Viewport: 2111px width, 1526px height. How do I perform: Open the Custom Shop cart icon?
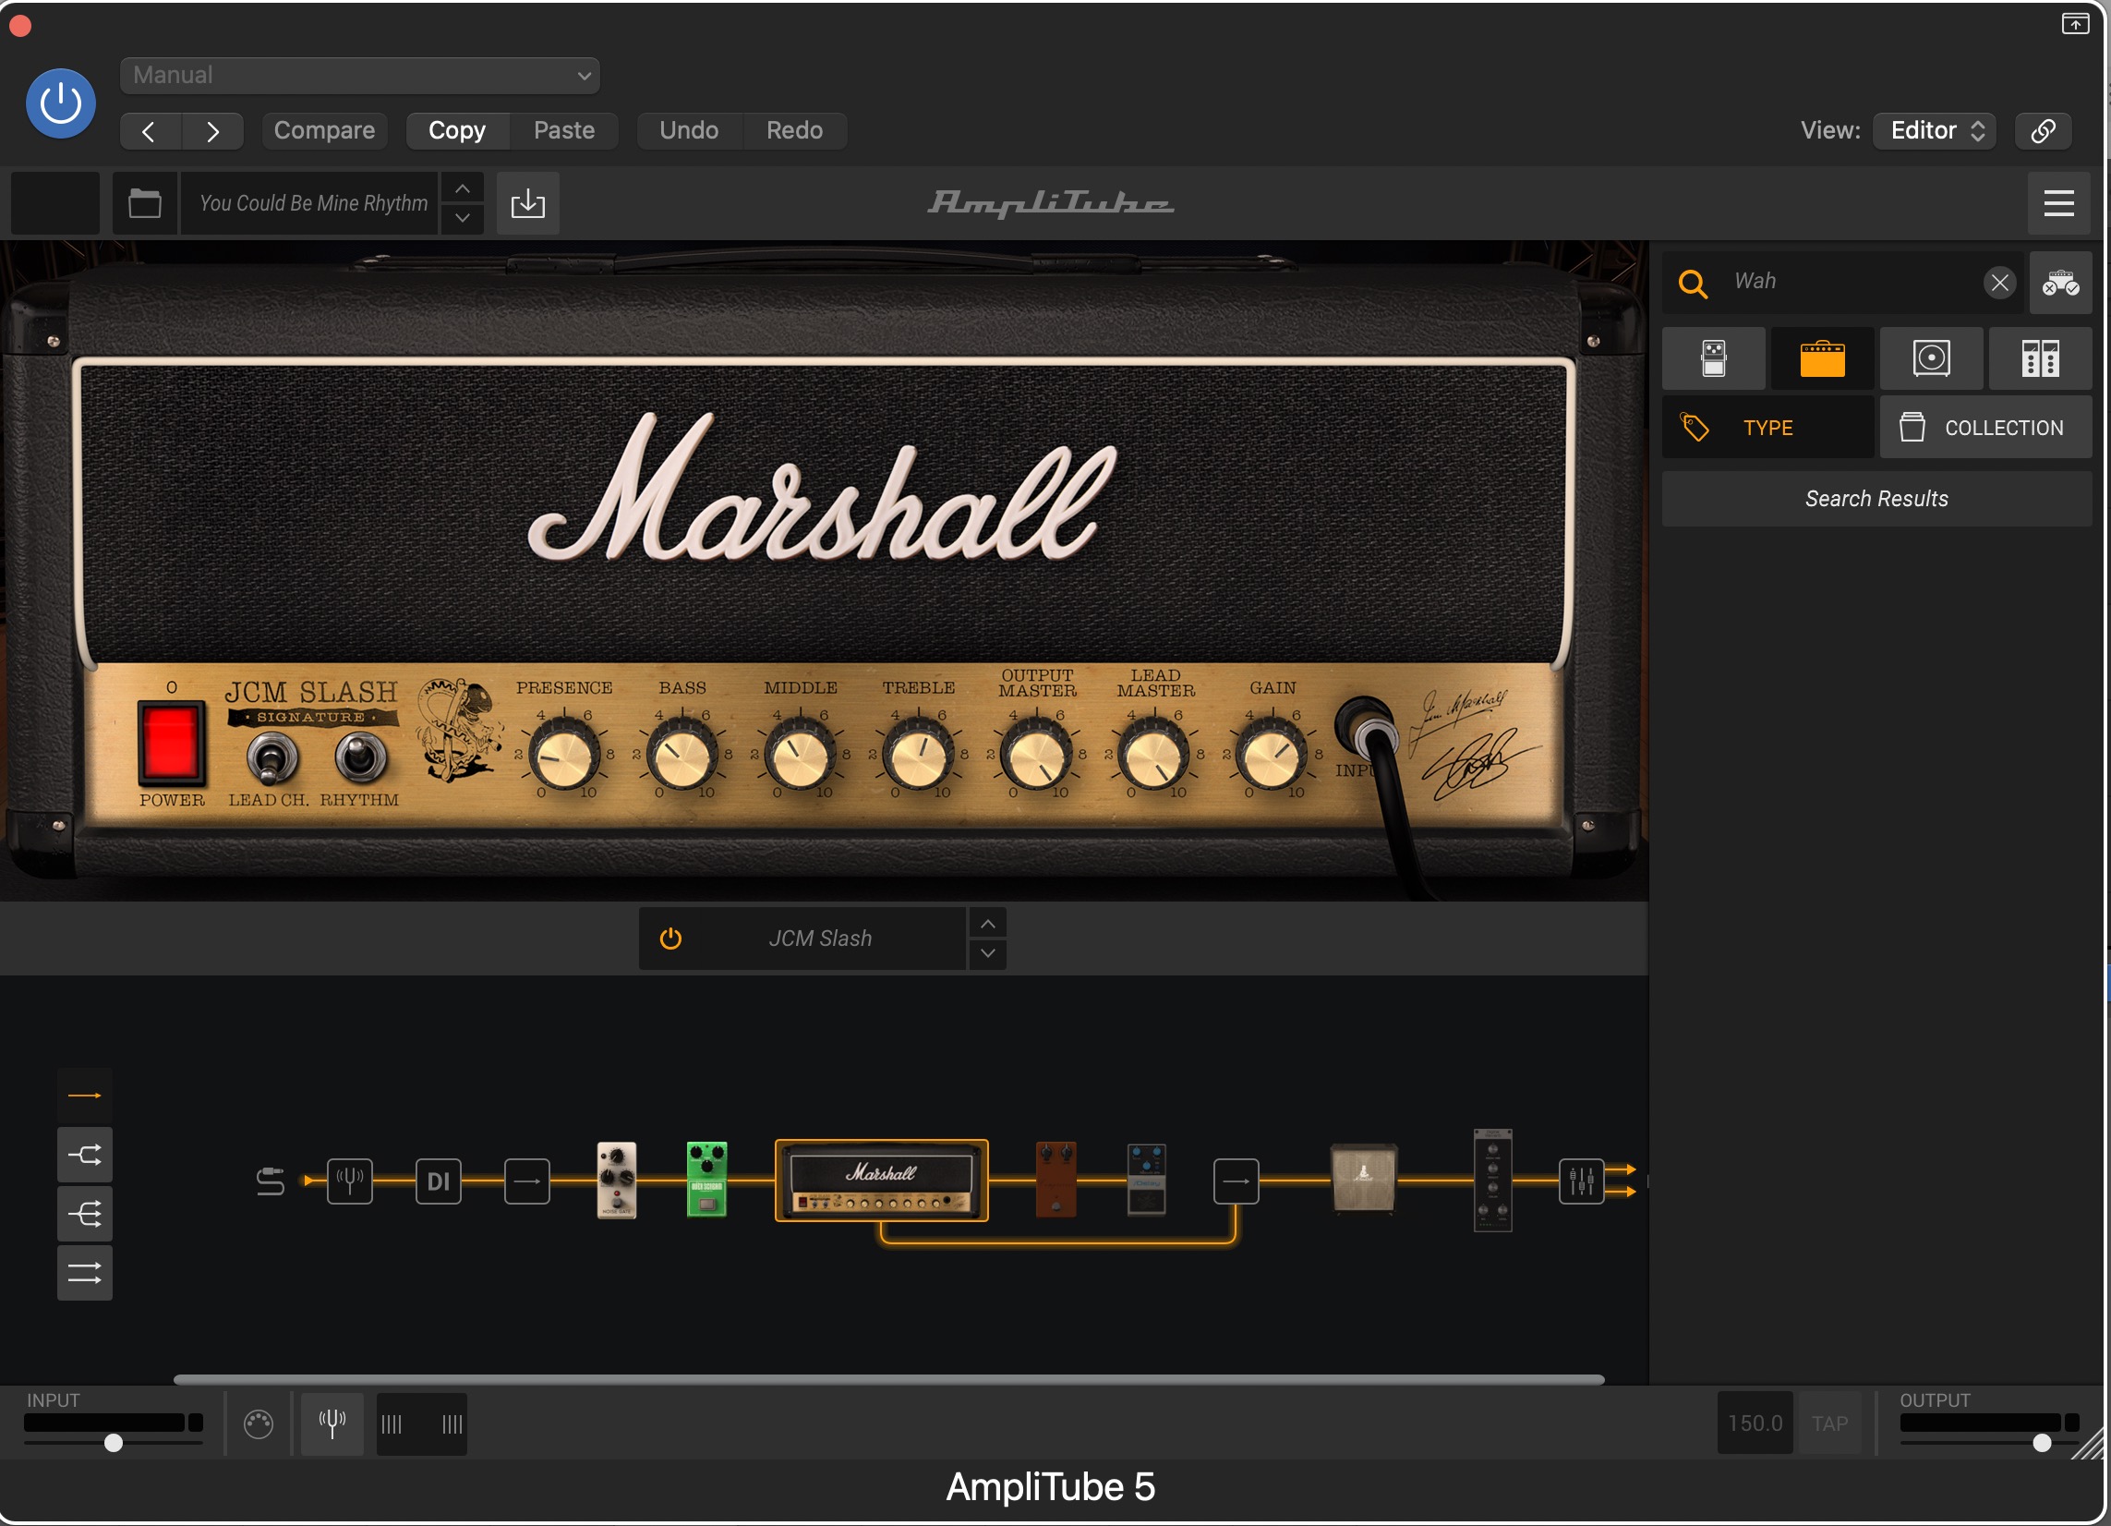pos(2060,282)
